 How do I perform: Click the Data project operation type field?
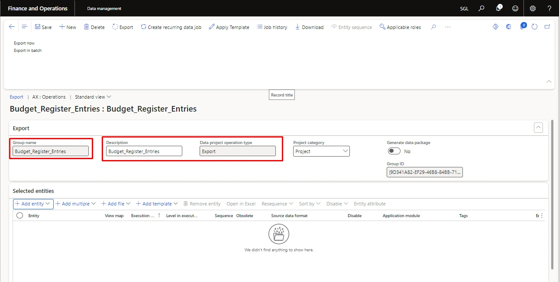click(238, 151)
